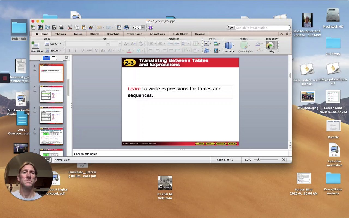Open the Tables tab

tap(78, 34)
